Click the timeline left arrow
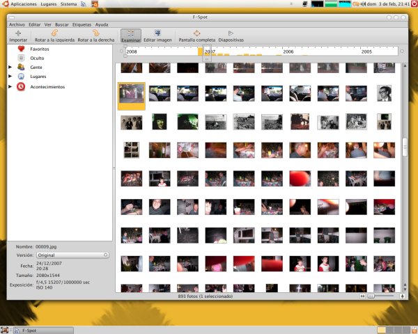This screenshot has width=418, height=334. [121, 51]
